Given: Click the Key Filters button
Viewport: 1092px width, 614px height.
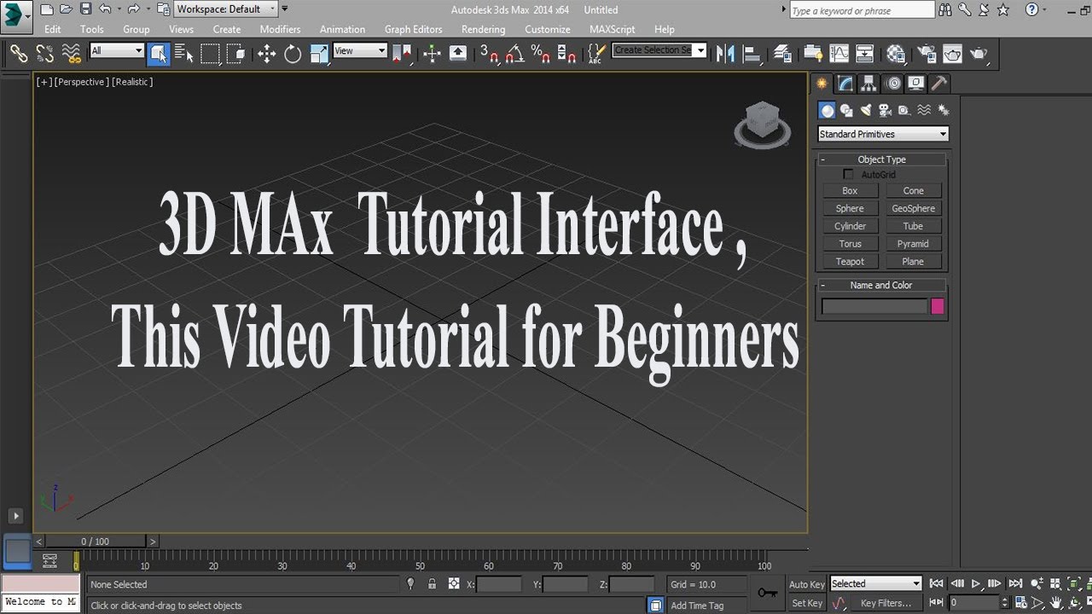Looking at the screenshot, I should pyautogui.click(x=886, y=603).
